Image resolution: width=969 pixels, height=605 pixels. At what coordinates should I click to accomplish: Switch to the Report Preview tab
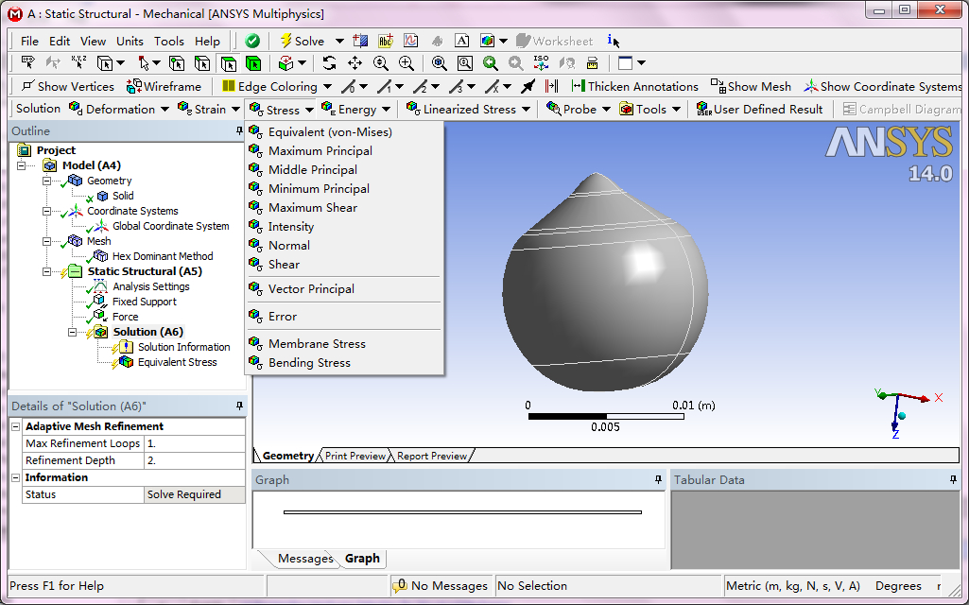pos(432,456)
